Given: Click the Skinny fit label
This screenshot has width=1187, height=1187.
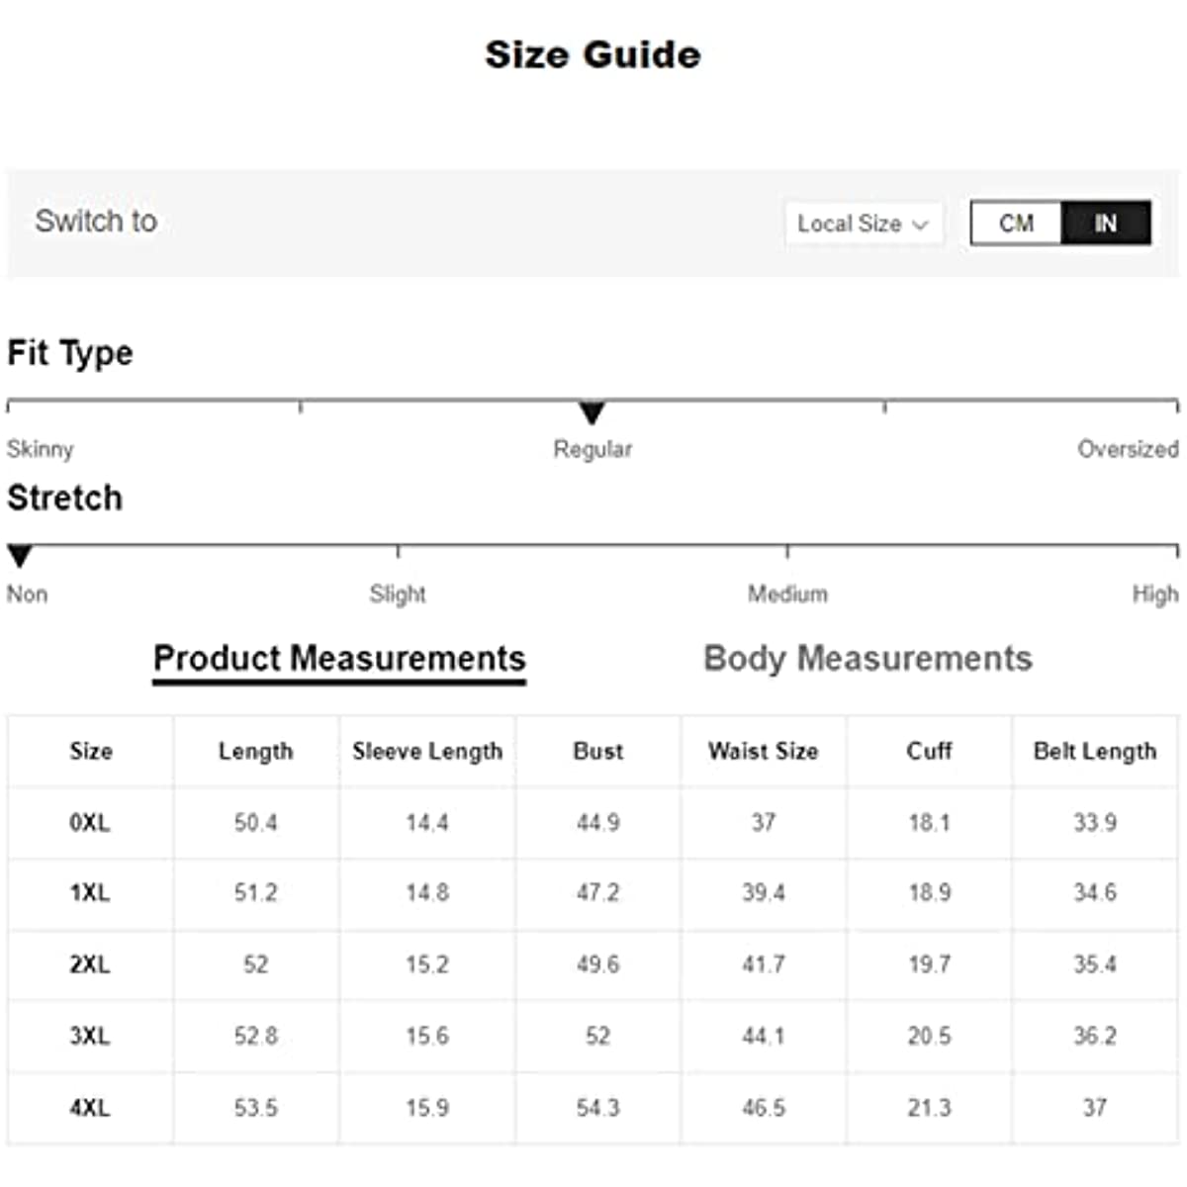Looking at the screenshot, I should tap(41, 449).
